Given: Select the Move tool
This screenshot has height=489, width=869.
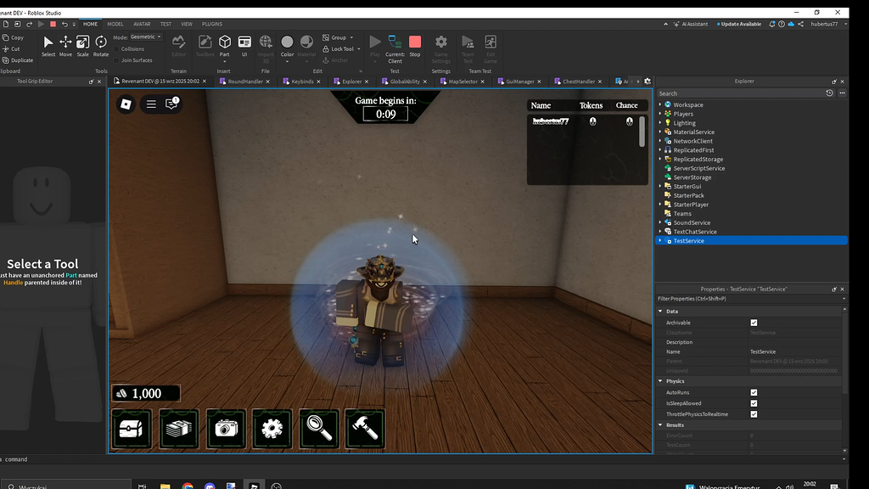Looking at the screenshot, I should [66, 43].
